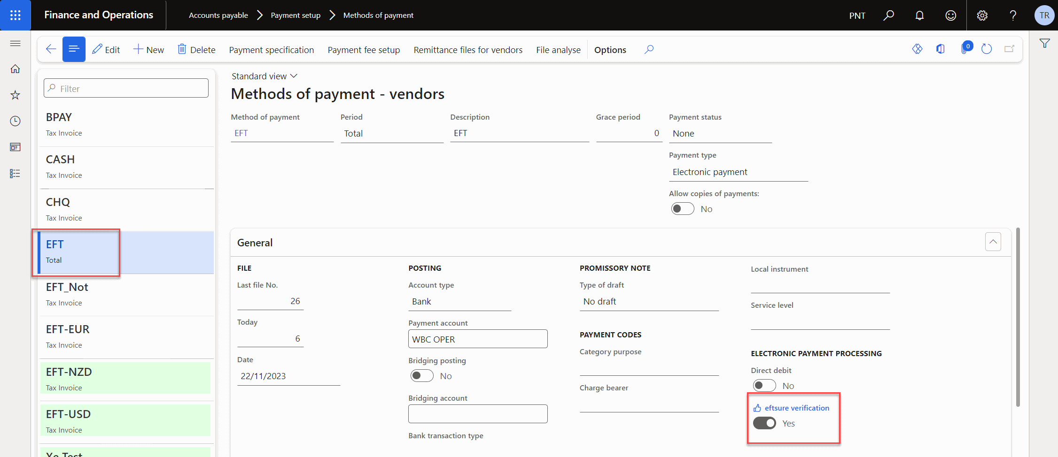The height and width of the screenshot is (457, 1058).
Task: Select EFT-USD payment method in list
Action: click(x=127, y=421)
